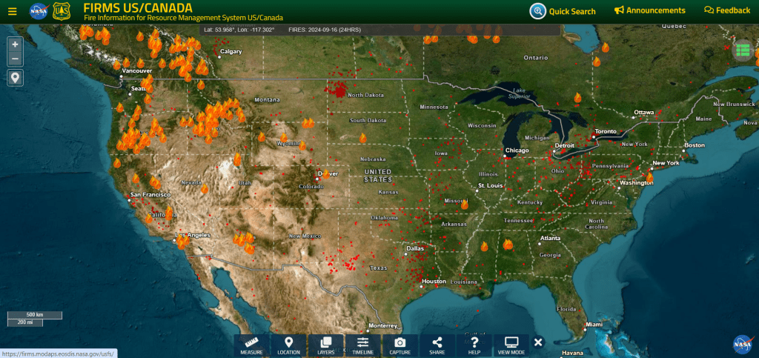
Task: Close the bottom toolbar with X
Action: (539, 342)
